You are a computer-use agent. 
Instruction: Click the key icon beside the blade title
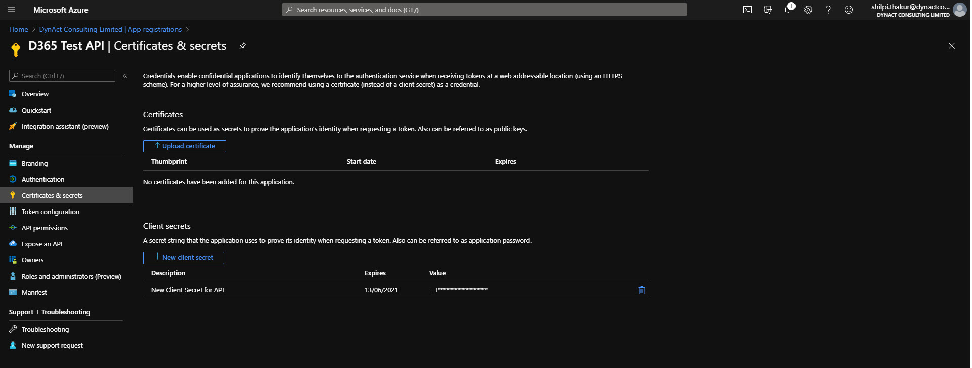[16, 49]
